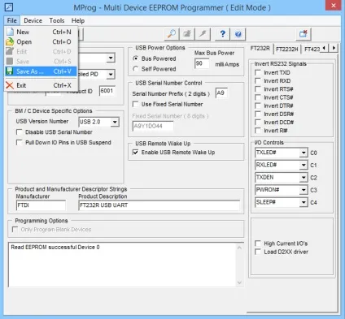This screenshot has width=345, height=319.
Task: Click the magnifier Search for devices toolbar icon
Action: [172, 34]
